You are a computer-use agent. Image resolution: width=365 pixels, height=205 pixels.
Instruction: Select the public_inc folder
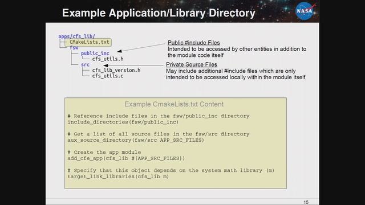click(95, 54)
